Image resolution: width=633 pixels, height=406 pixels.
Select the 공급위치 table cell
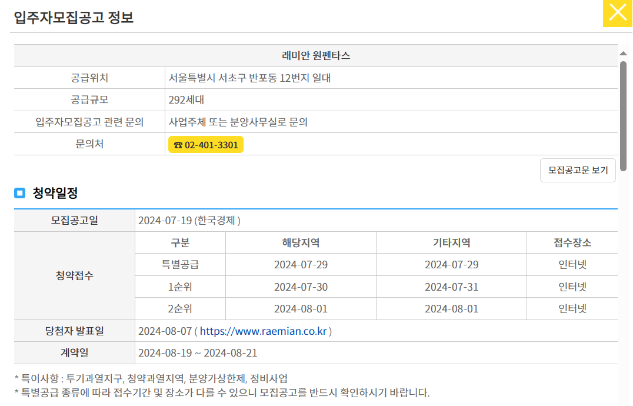tap(89, 78)
